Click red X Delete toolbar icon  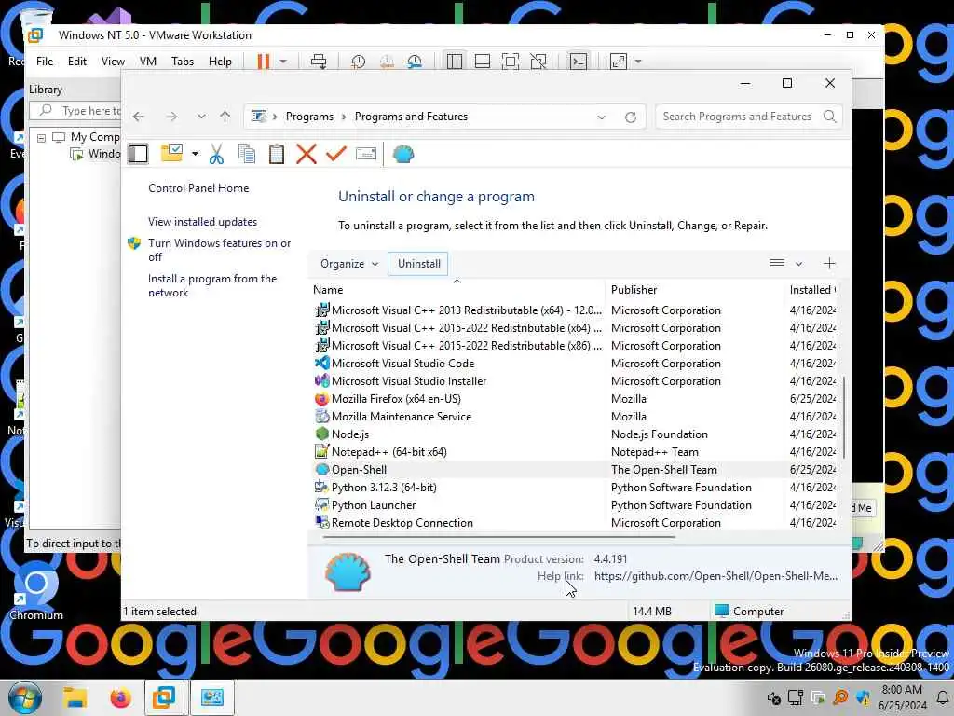coord(306,154)
